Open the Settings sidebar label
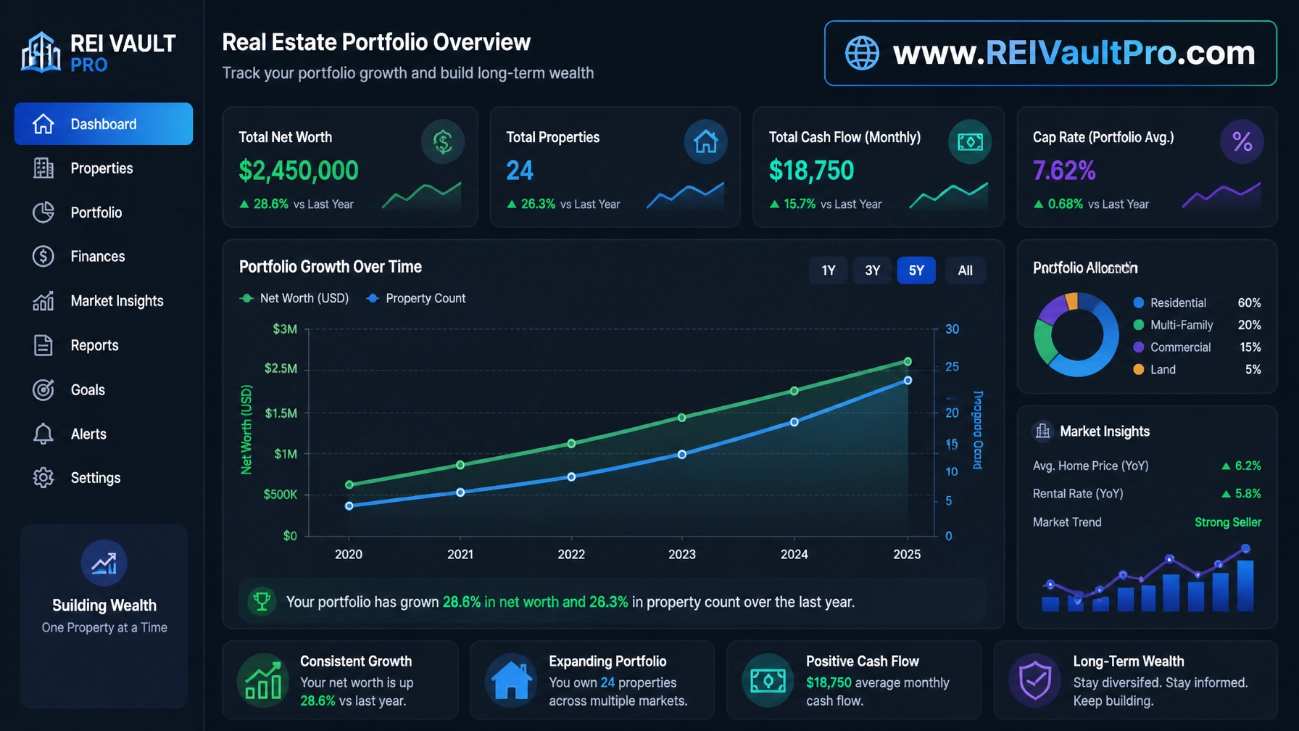 (96, 478)
